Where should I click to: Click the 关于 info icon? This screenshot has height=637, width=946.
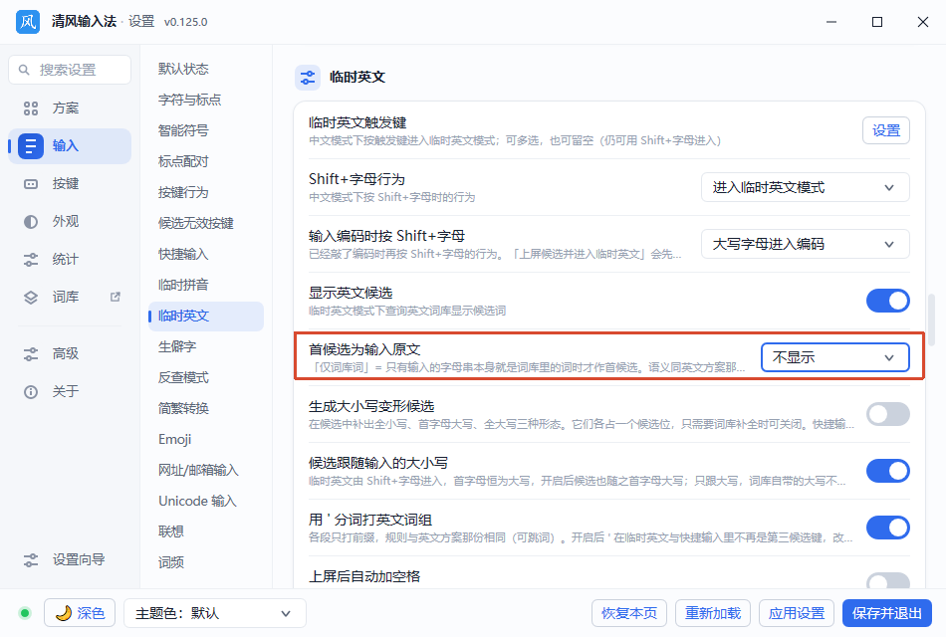(31, 392)
